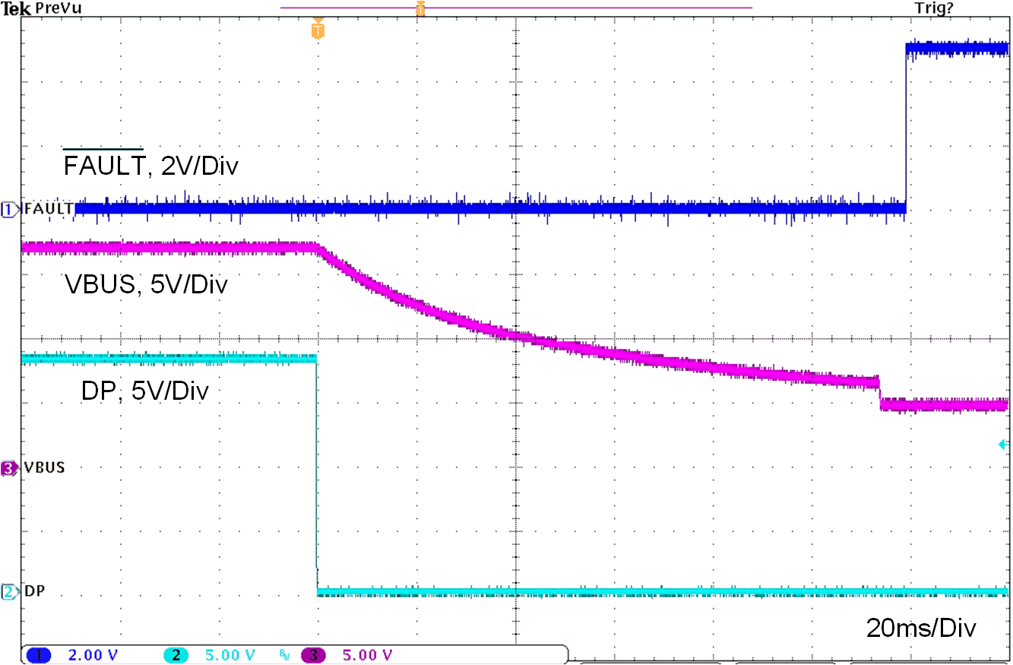Select the Channel 3 badge in the readout bar

[x=312, y=656]
